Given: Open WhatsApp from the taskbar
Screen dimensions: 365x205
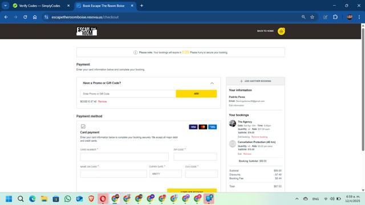Looking at the screenshot, I should (x=67, y=199).
